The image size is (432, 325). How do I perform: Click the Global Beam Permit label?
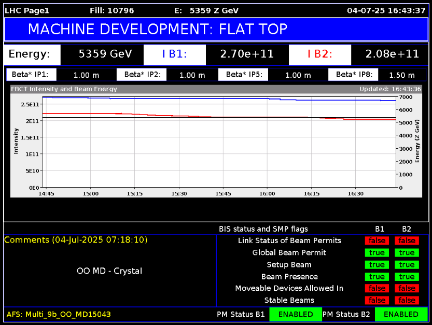pos(289,252)
